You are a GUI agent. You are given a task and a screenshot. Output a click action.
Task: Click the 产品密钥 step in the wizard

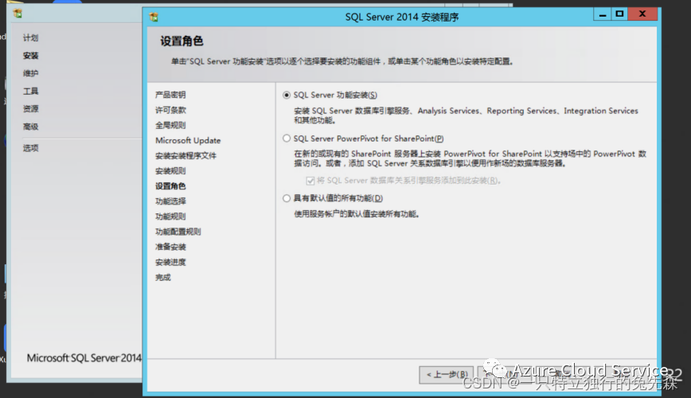(170, 95)
